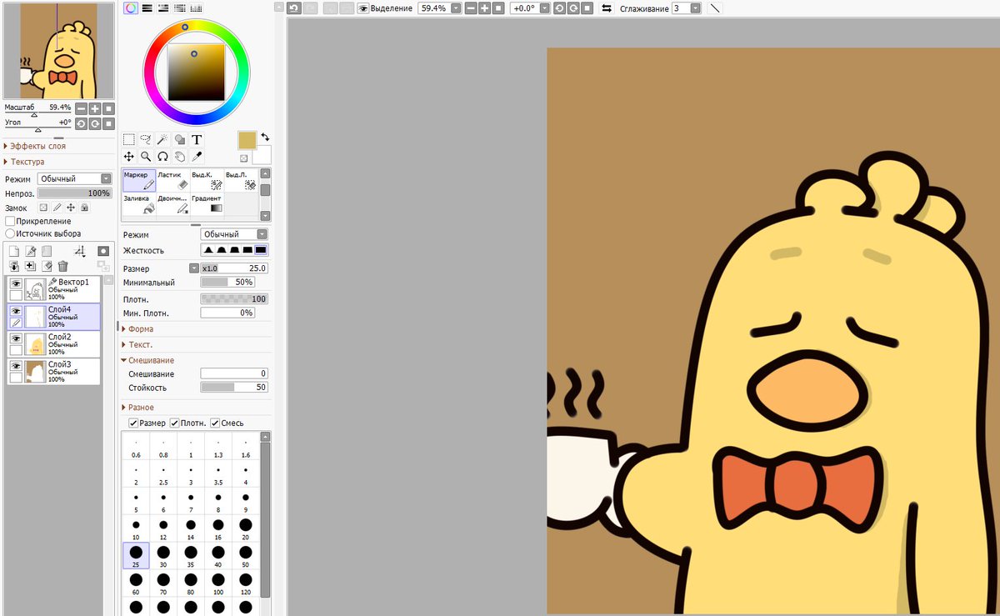This screenshot has width=1000, height=616.
Task: Open the zoom percentage dropdown in toolbar
Action: click(456, 8)
